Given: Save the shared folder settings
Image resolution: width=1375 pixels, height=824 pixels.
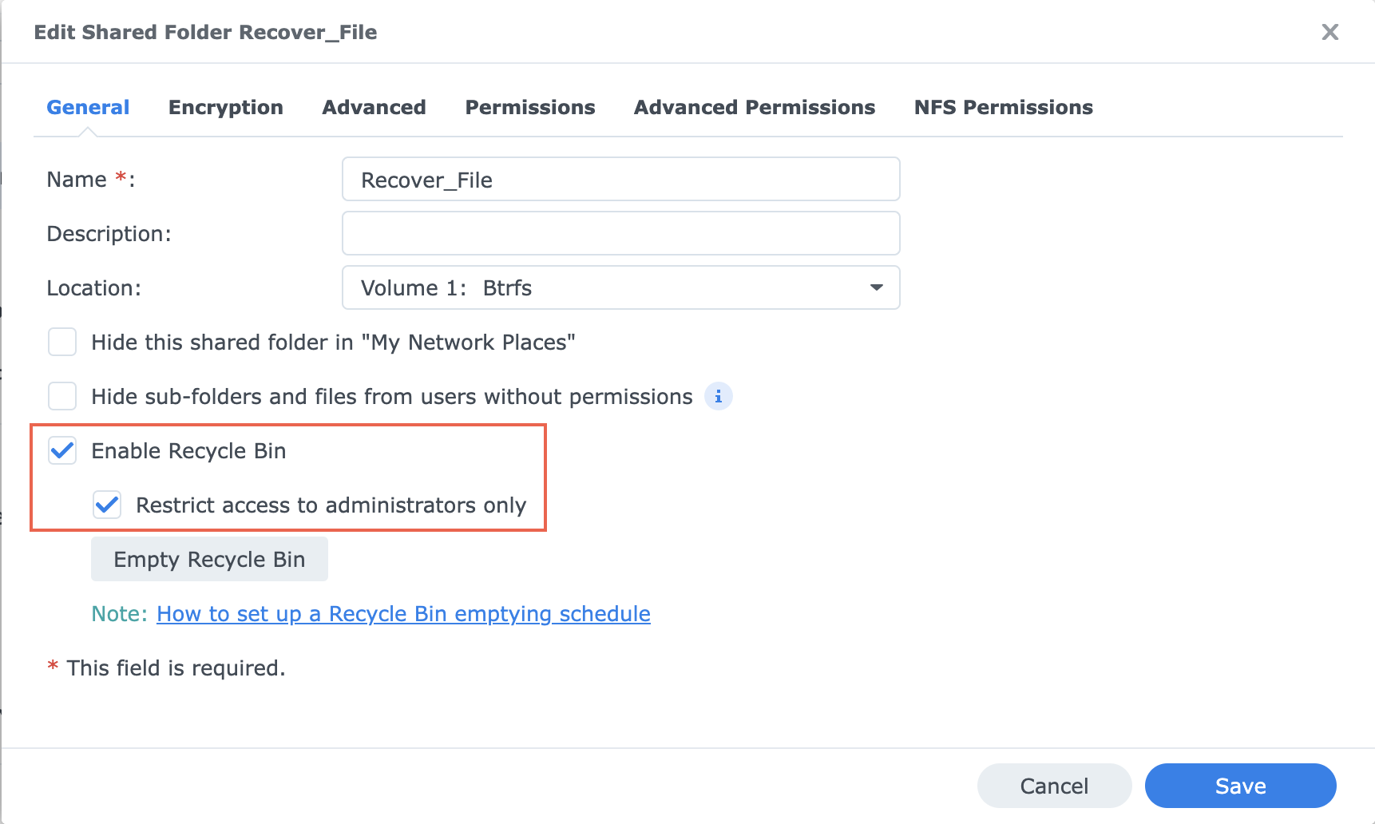Looking at the screenshot, I should tap(1239, 786).
